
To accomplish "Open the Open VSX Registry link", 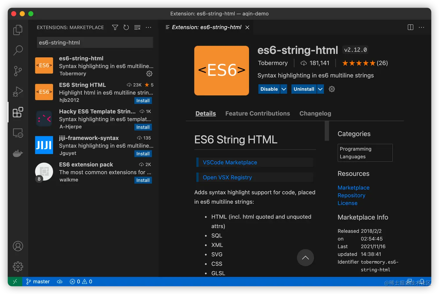I will click(x=227, y=177).
